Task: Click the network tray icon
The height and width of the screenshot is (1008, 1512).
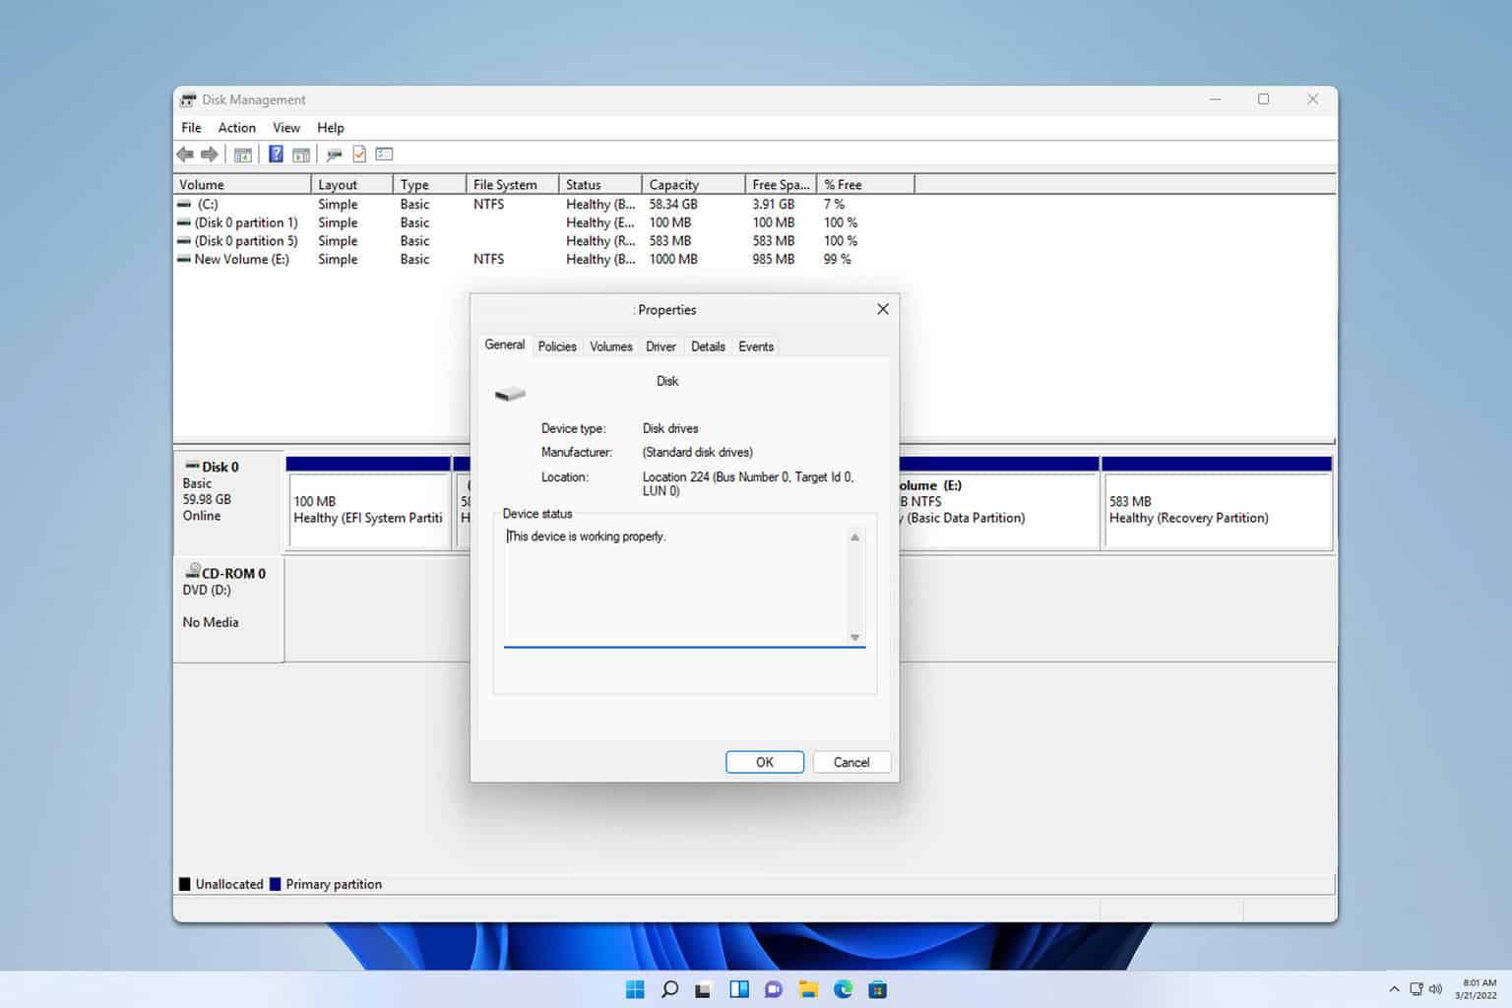Action: (x=1416, y=989)
